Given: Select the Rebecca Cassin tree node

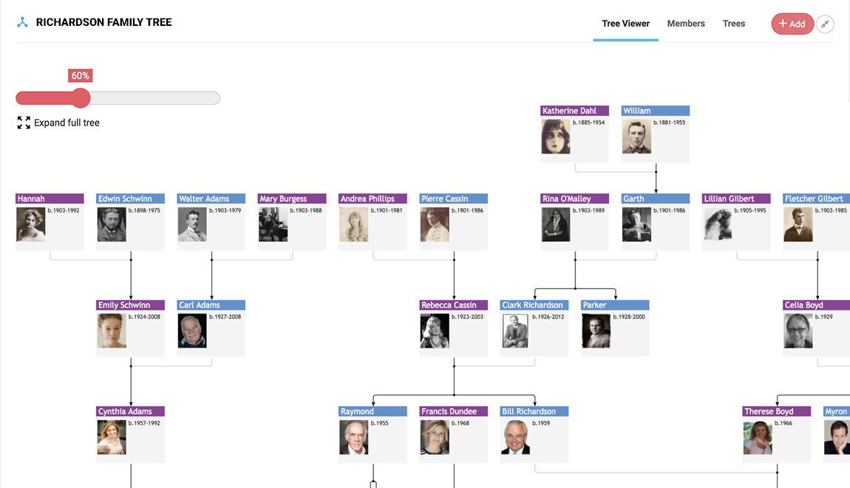Looking at the screenshot, I should pos(453,328).
